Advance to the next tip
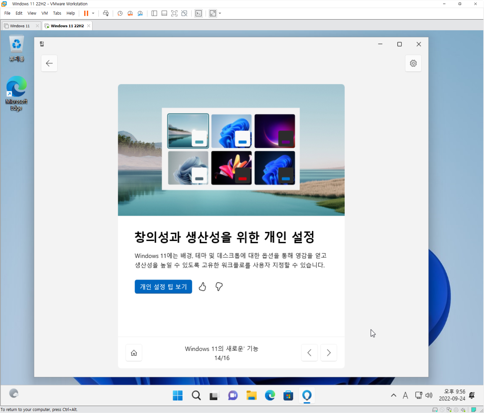The image size is (484, 413). (x=329, y=353)
